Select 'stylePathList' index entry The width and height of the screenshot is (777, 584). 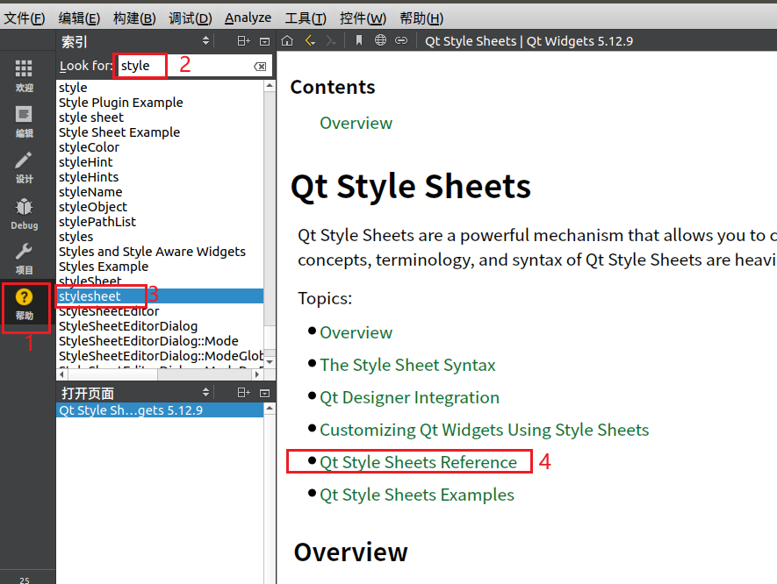pyautogui.click(x=160, y=221)
